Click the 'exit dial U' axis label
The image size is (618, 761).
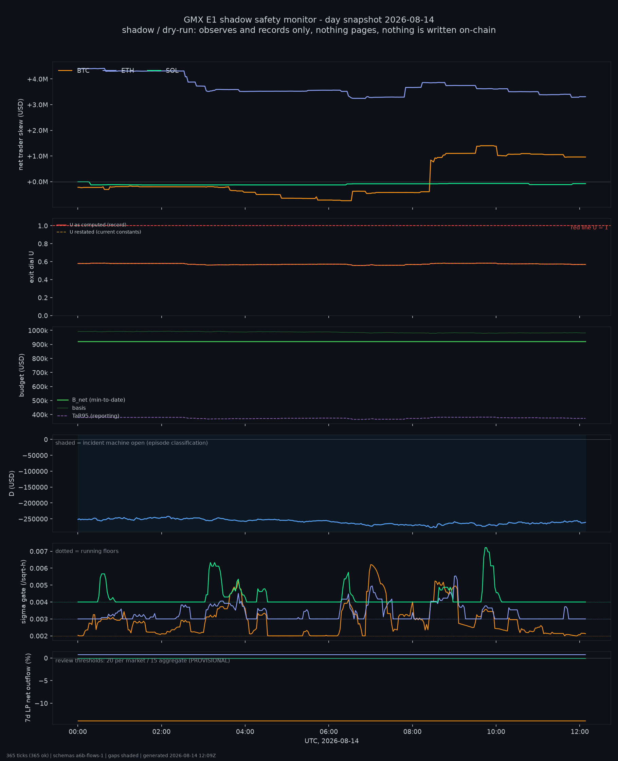(31, 267)
